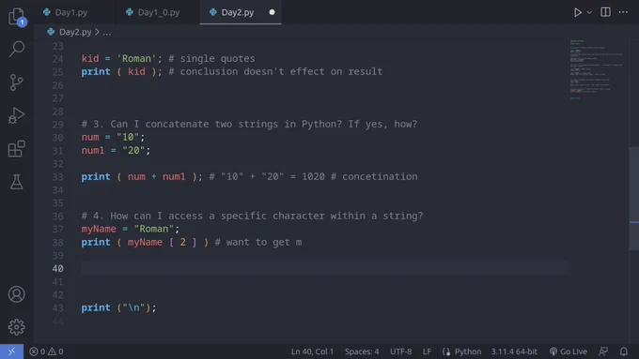Open More Actions ellipsis menu
This screenshot has width=639, height=359.
tap(623, 12)
